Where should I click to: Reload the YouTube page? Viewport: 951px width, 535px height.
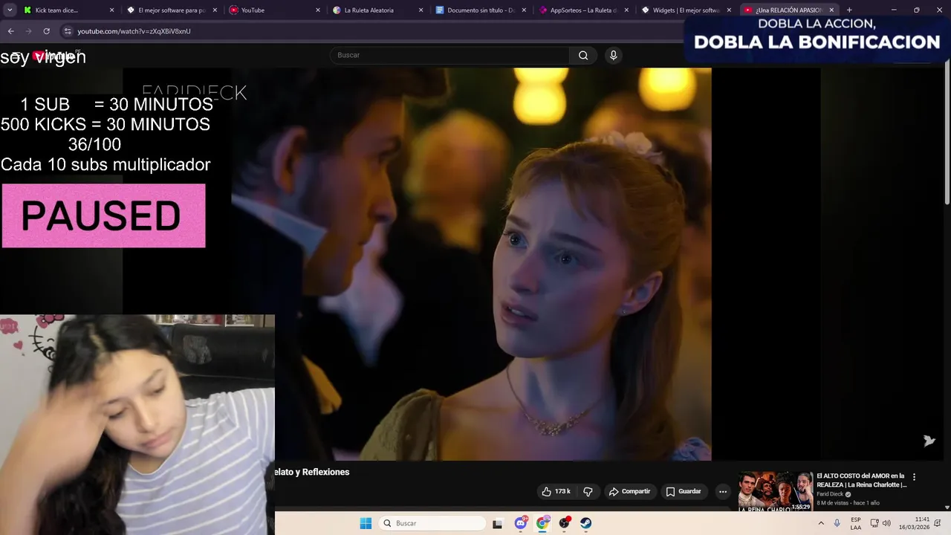46,31
